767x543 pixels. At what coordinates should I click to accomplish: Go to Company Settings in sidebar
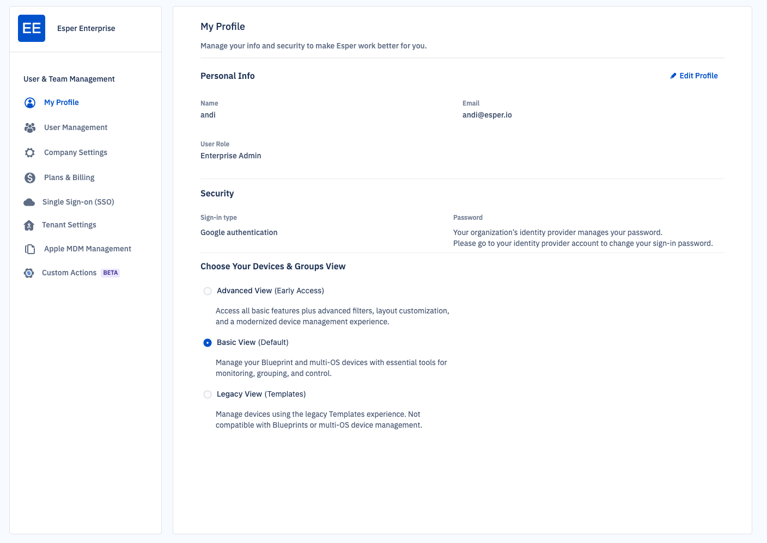[76, 152]
